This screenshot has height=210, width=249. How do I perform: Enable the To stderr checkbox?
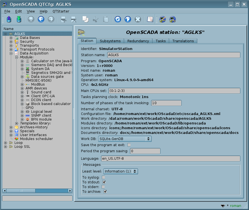[103, 187]
